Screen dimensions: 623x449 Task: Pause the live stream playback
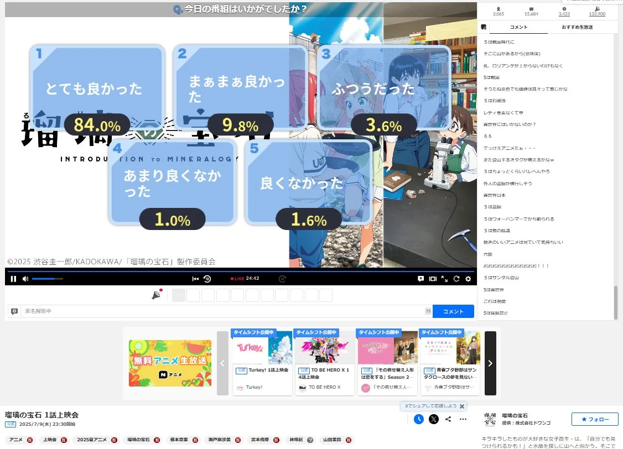coord(13,279)
